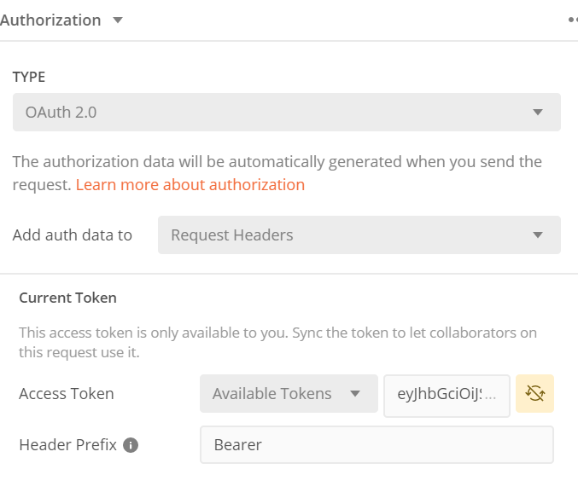The width and height of the screenshot is (578, 498).
Task: Click the Authorization section title
Action: point(50,20)
